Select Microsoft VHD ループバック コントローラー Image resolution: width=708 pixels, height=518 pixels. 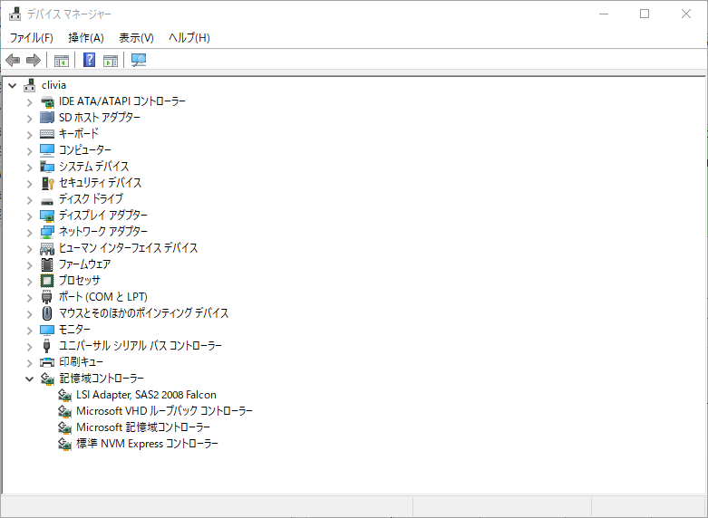coord(164,411)
